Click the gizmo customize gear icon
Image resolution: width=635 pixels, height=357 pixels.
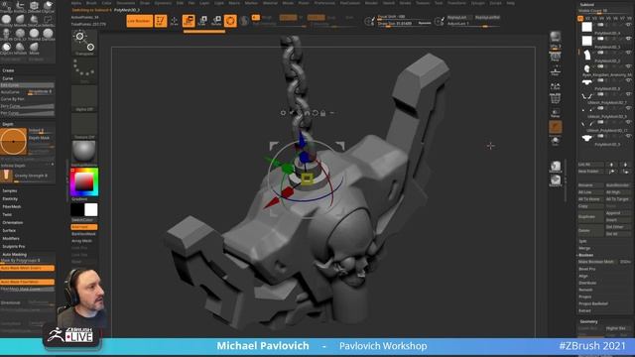coord(283,113)
